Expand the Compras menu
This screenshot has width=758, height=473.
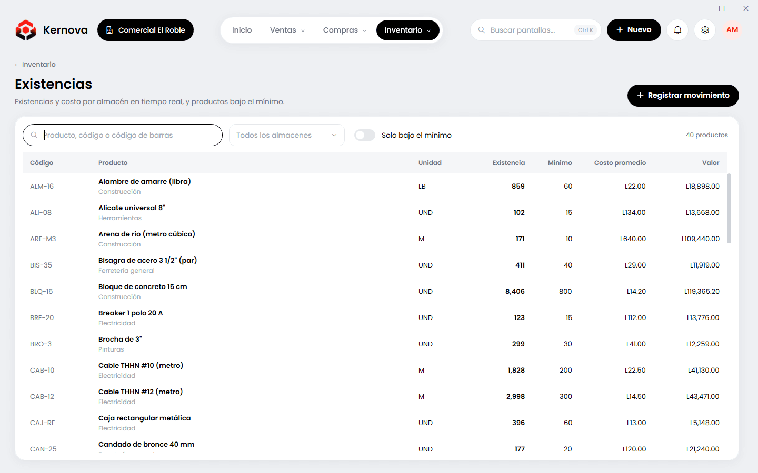345,30
